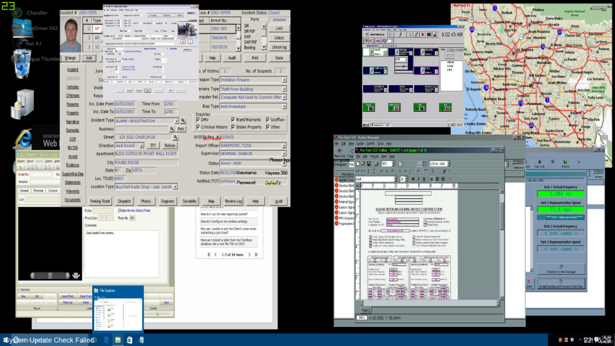The image size is (615, 346).
Task: Toggle Underline in CCF Editor
Action: [424, 179]
